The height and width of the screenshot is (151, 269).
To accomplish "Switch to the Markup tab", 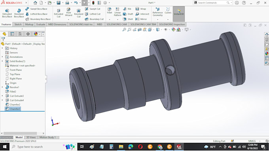I will (x=29, y=25).
